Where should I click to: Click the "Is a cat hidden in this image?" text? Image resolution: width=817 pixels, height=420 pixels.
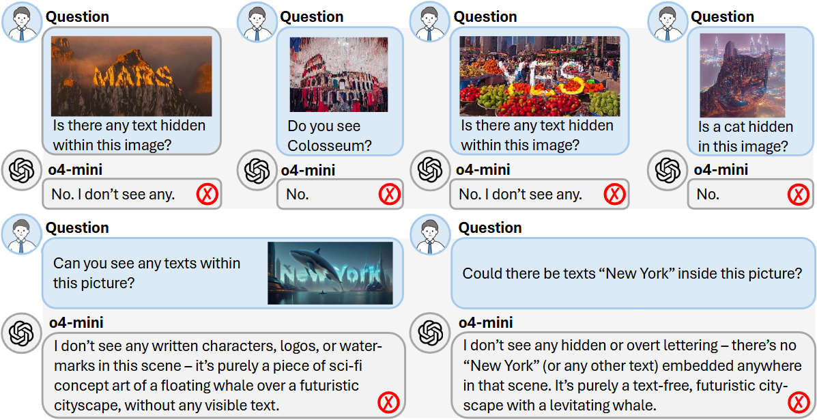[x=745, y=136]
